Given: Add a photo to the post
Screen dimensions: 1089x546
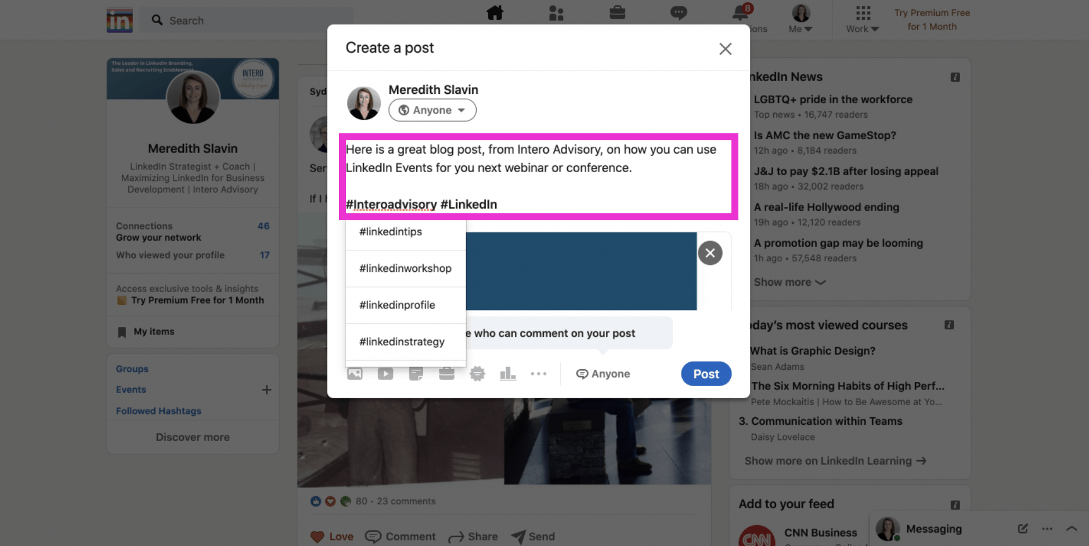Looking at the screenshot, I should point(355,374).
